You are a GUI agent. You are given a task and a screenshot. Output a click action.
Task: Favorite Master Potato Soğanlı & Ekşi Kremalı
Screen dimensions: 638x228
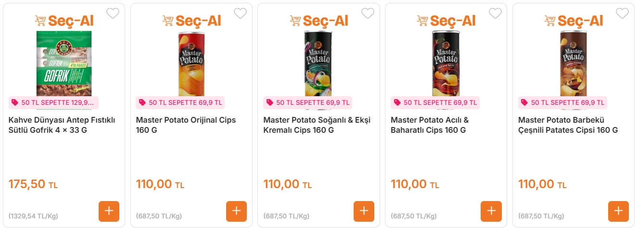pyautogui.click(x=368, y=13)
